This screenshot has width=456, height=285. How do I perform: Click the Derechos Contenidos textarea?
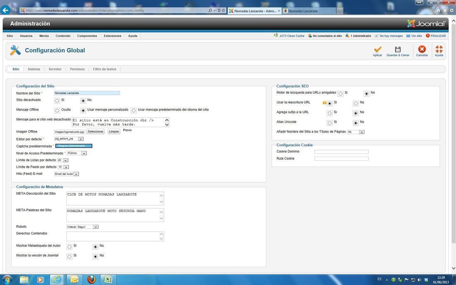(x=115, y=236)
